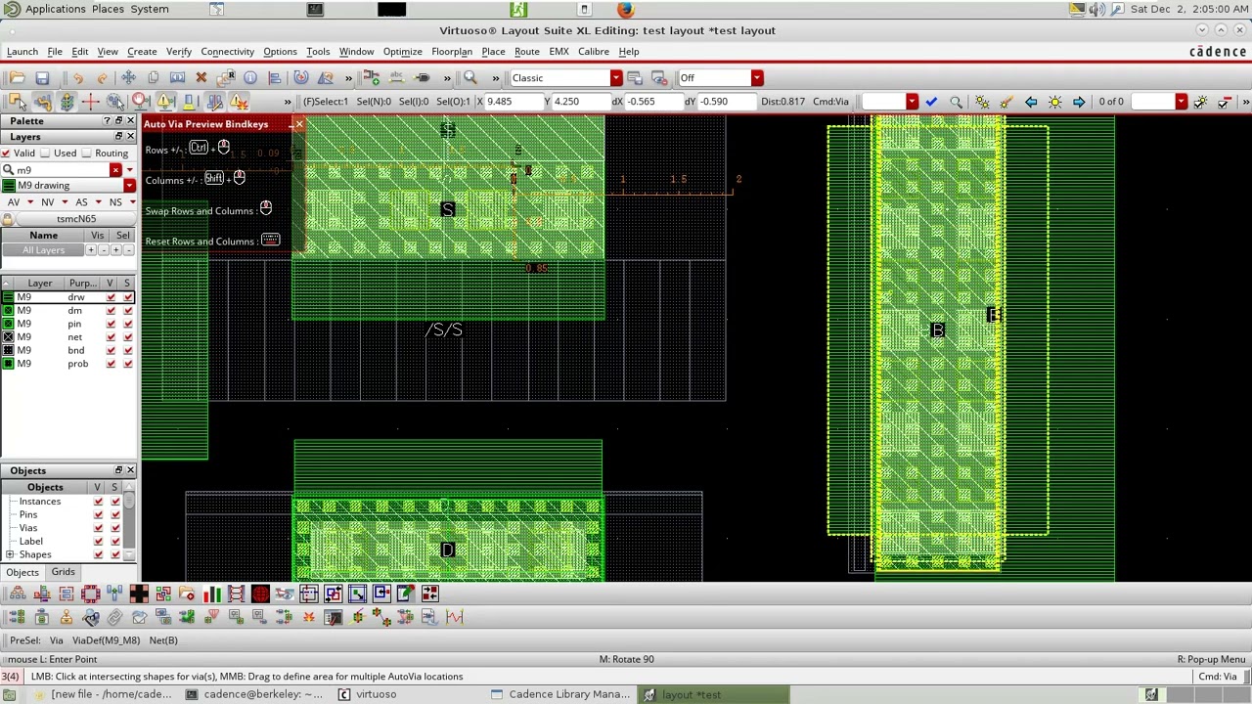Click the M9 prob layer color swatch
1252x704 pixels.
[x=8, y=364]
